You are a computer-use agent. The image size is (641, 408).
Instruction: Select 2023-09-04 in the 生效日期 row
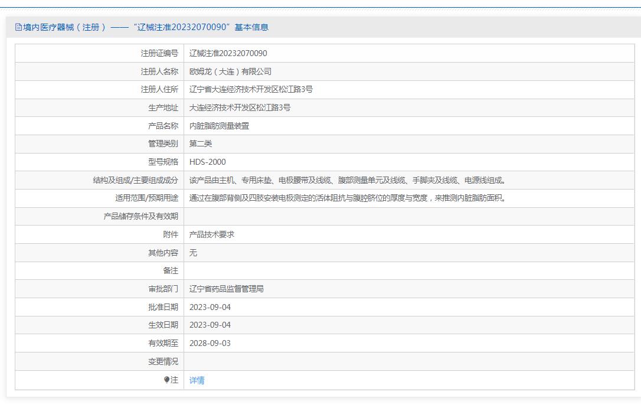[210, 325]
